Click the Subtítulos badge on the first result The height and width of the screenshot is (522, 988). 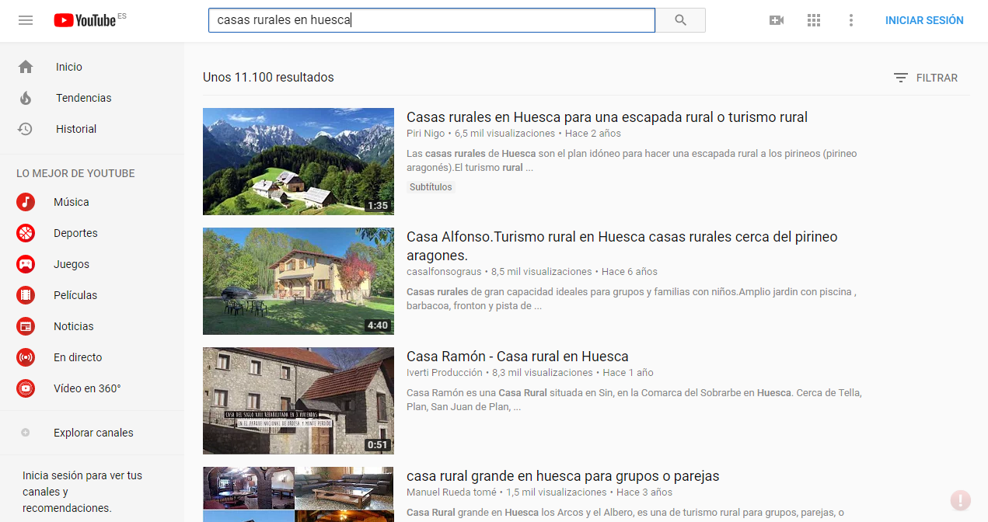[x=431, y=186]
